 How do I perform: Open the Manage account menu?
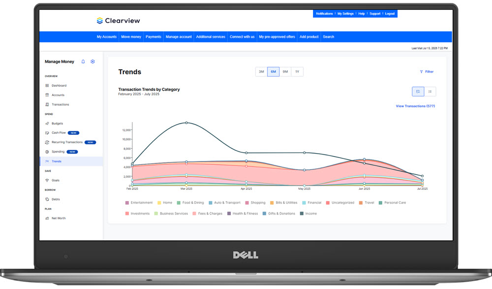(179, 37)
